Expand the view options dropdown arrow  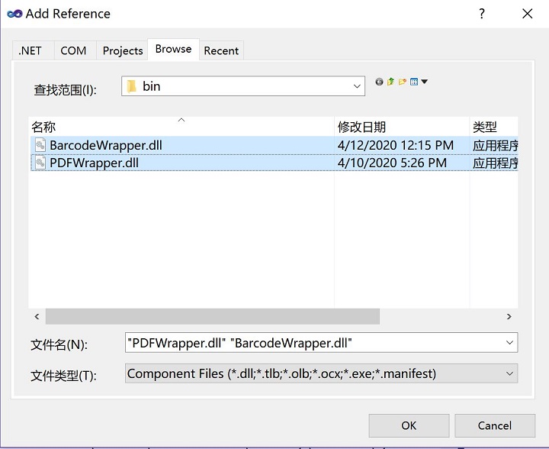(x=425, y=82)
